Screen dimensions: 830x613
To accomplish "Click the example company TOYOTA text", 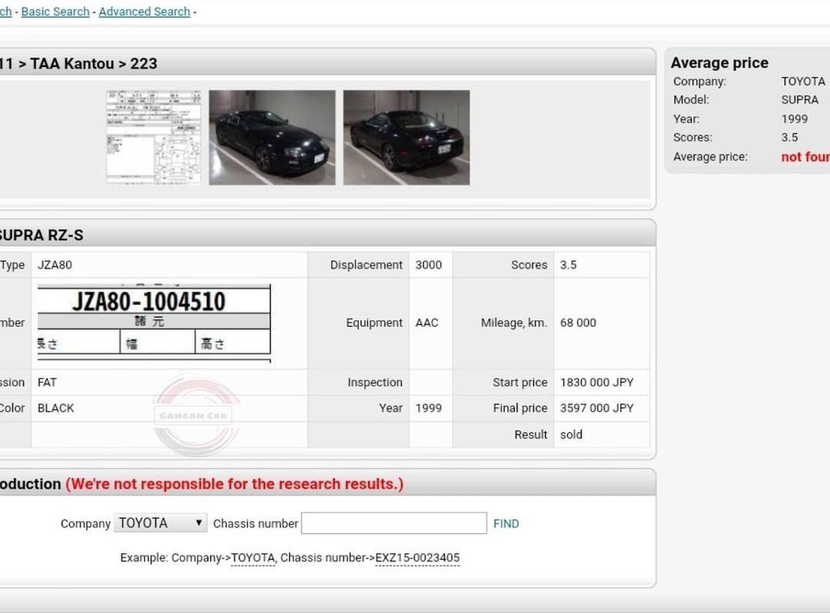I will (x=253, y=558).
